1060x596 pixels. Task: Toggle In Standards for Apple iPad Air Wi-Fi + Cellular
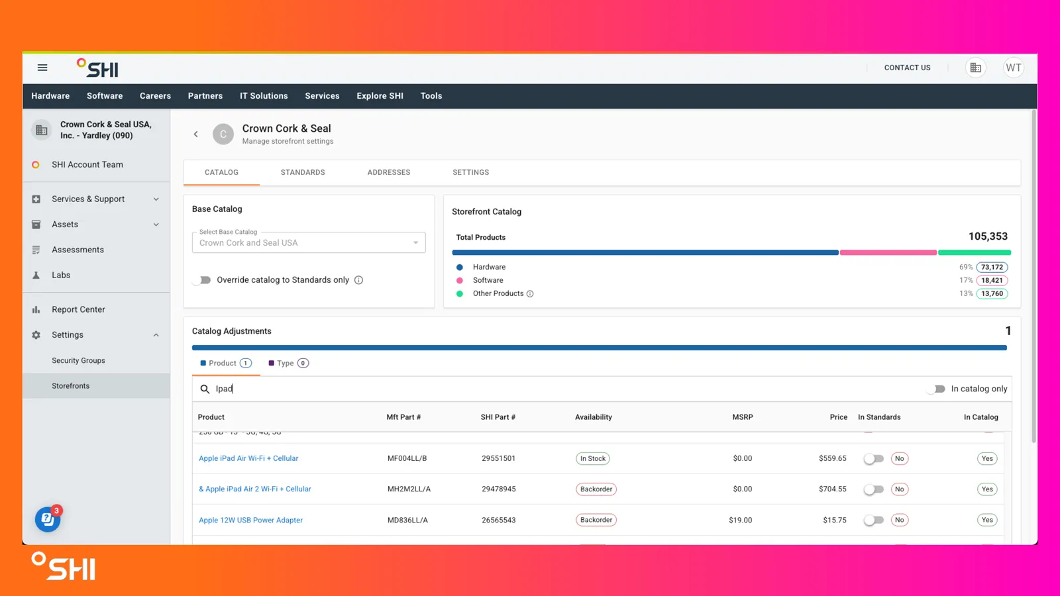(x=874, y=459)
